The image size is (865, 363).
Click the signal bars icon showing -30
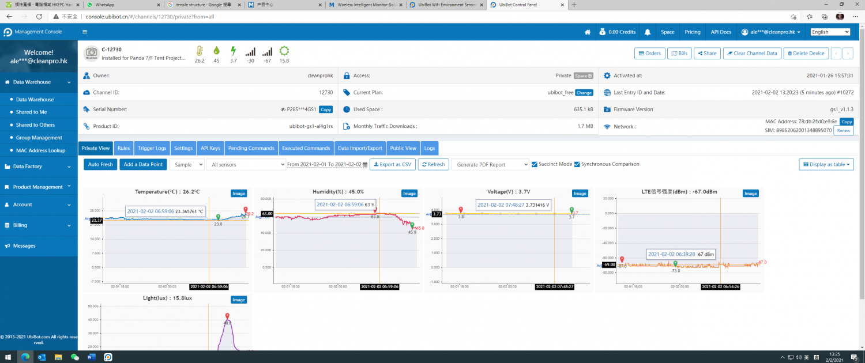coord(250,51)
